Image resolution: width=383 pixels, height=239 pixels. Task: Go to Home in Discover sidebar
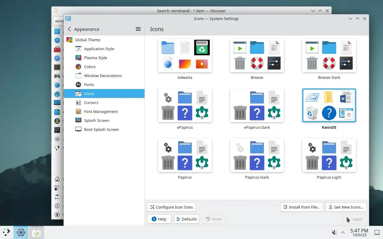(x=57, y=179)
